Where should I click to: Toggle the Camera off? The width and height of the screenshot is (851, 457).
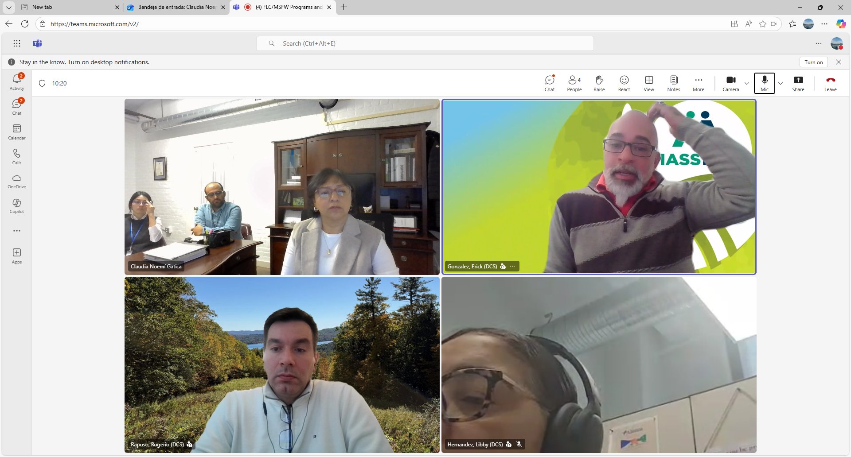pyautogui.click(x=730, y=83)
